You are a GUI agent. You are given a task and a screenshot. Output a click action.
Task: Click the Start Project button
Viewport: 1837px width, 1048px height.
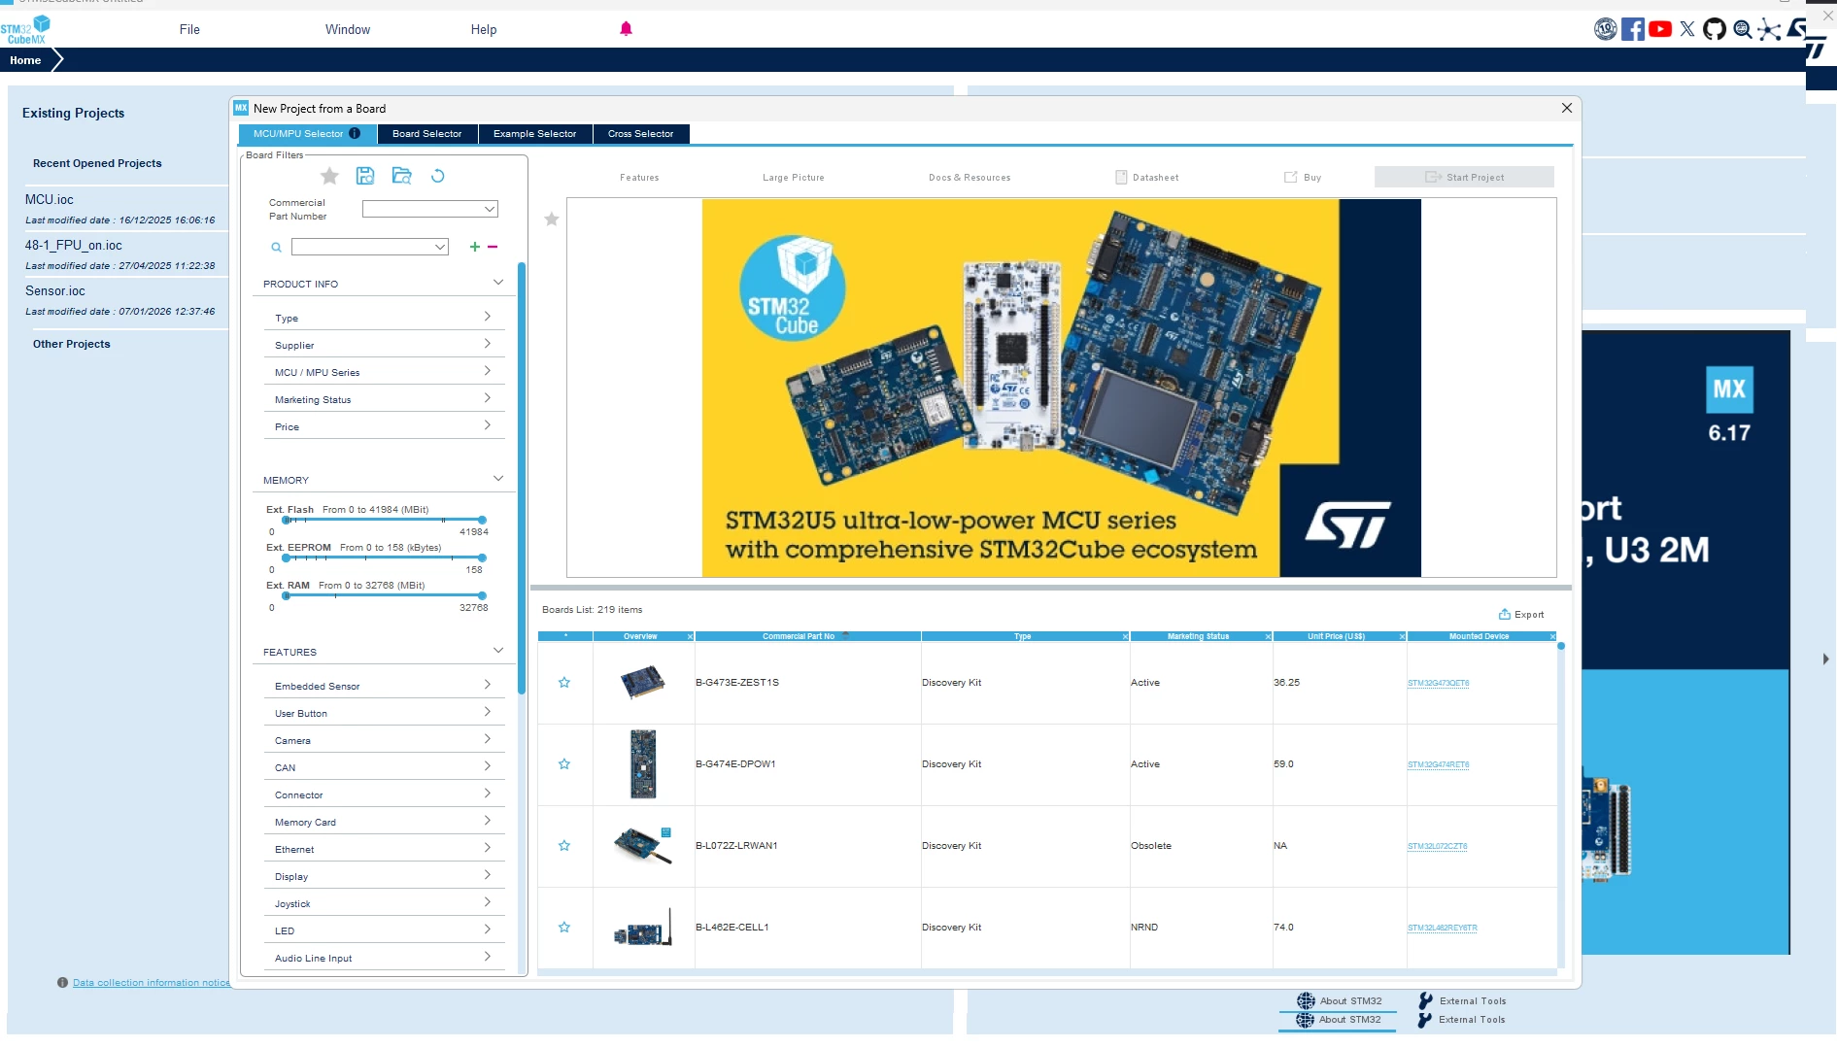[1464, 177]
